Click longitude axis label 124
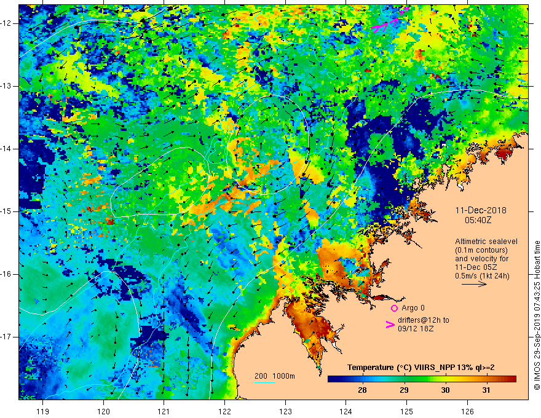 346,411
